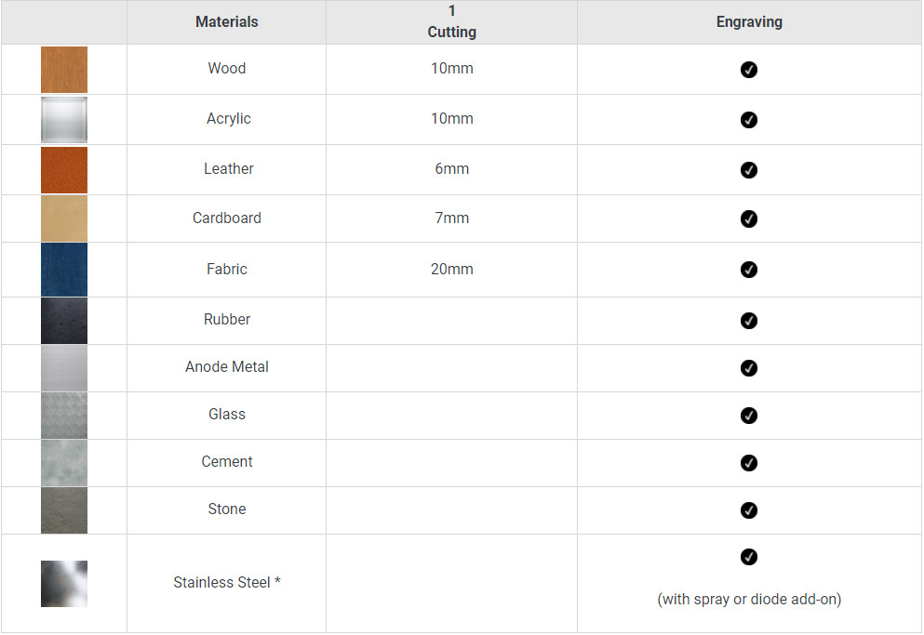The width and height of the screenshot is (924, 635).
Task: Select the wood texture thumbnail
Action: (64, 70)
